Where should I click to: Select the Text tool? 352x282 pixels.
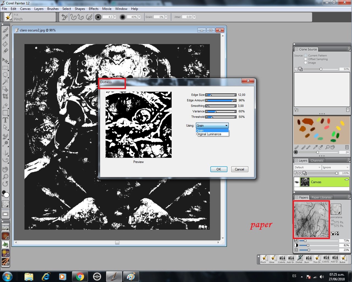[5, 120]
